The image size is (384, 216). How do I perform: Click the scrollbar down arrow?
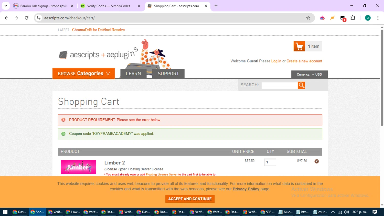[x=382, y=205]
